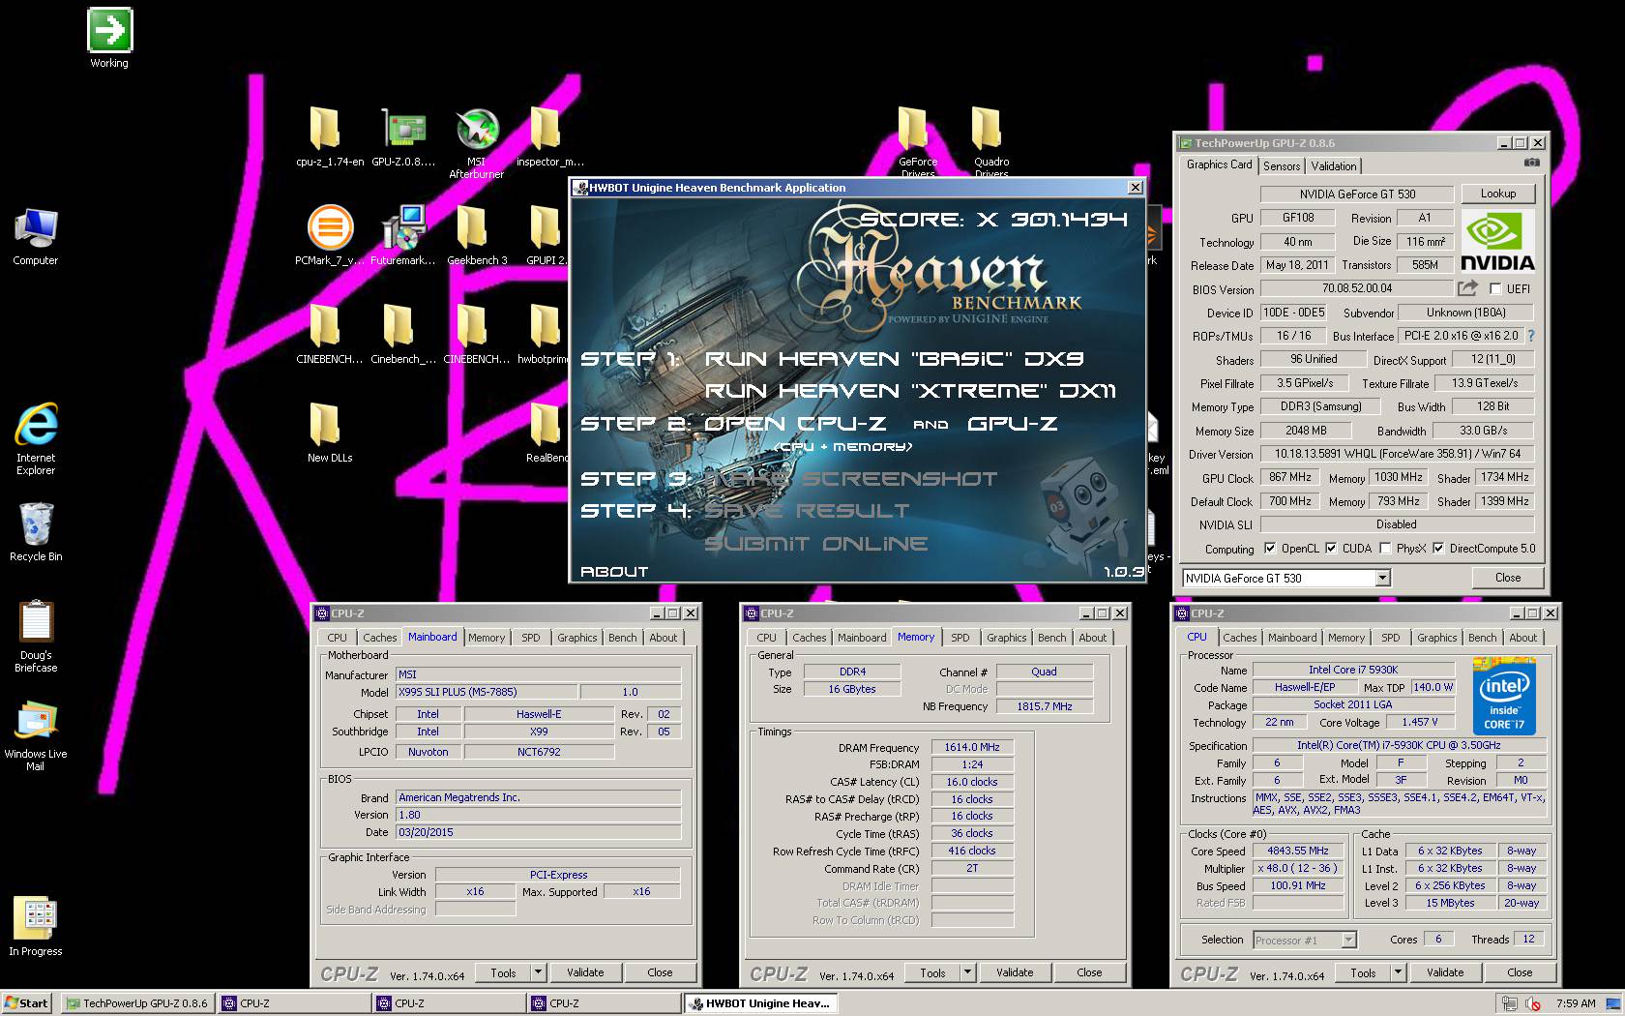Open Bench tab in CPU tab CPU-Z window

(x=1482, y=638)
